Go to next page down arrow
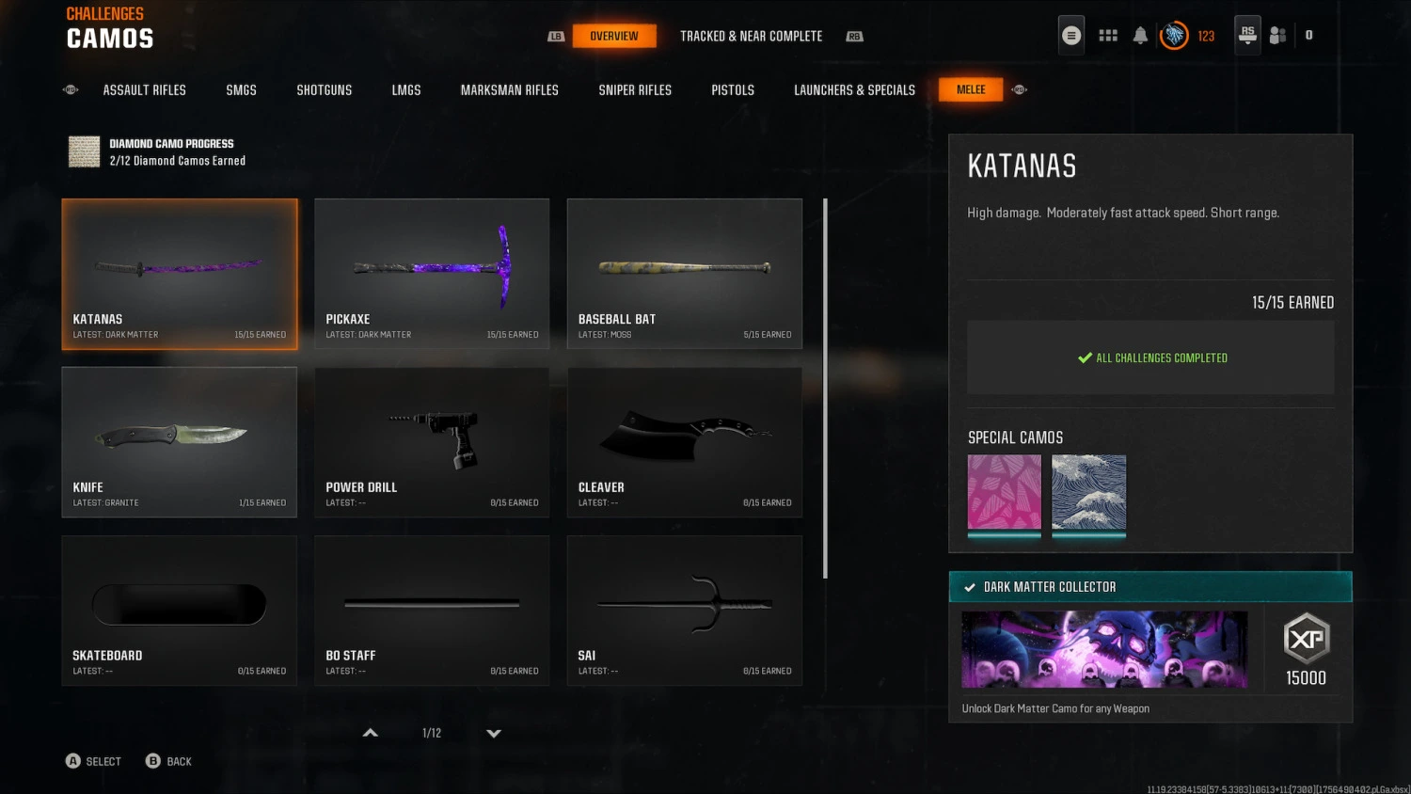The width and height of the screenshot is (1411, 794). [494, 733]
